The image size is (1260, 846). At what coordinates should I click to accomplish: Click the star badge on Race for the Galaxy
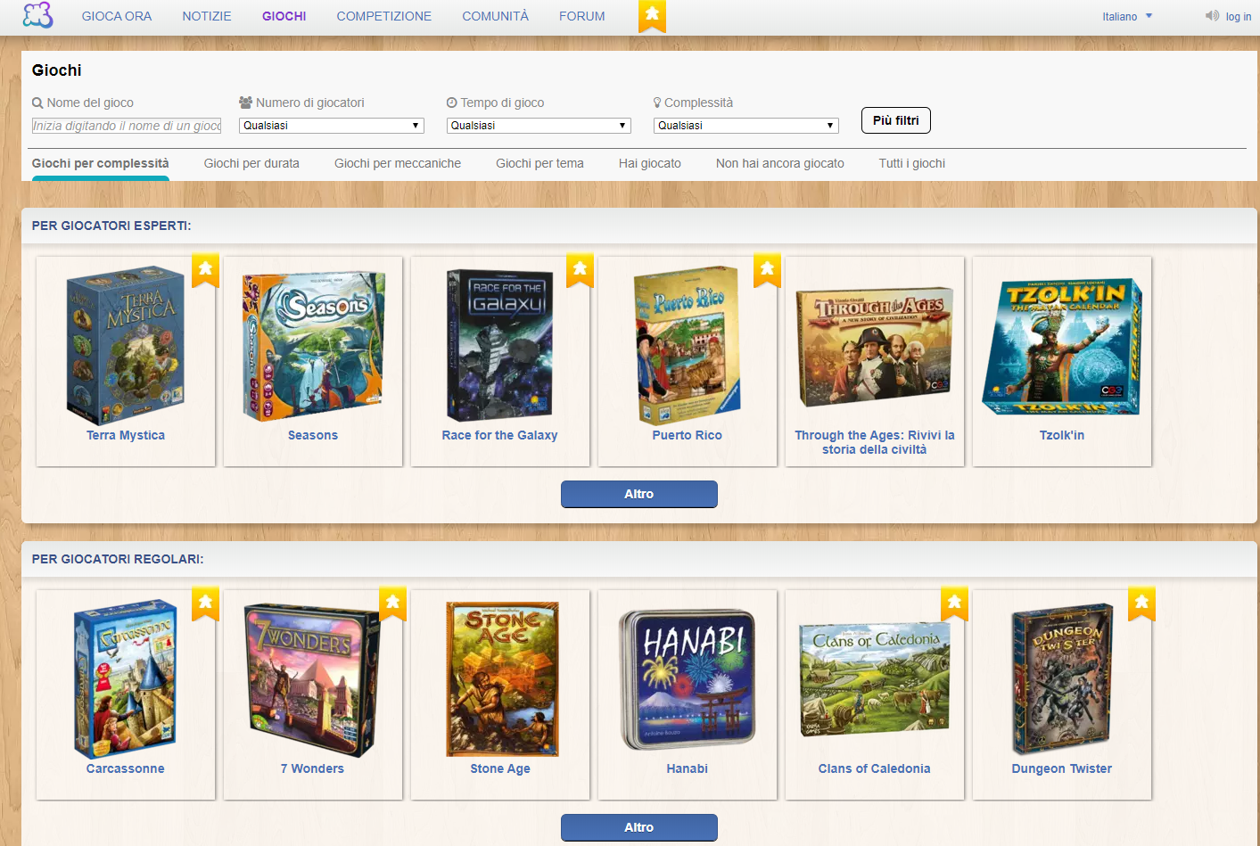click(580, 269)
